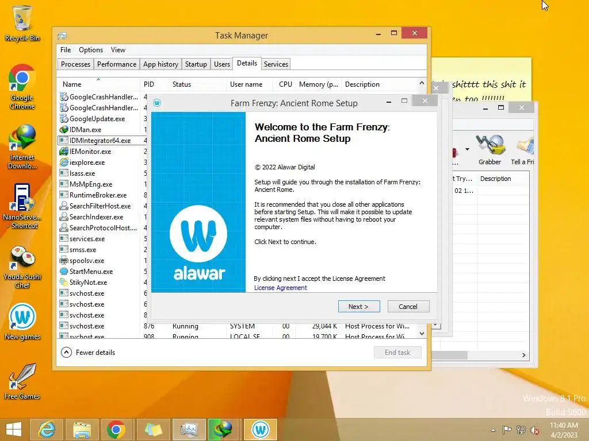Open the Recycle Bin desktop icon

(x=22, y=23)
